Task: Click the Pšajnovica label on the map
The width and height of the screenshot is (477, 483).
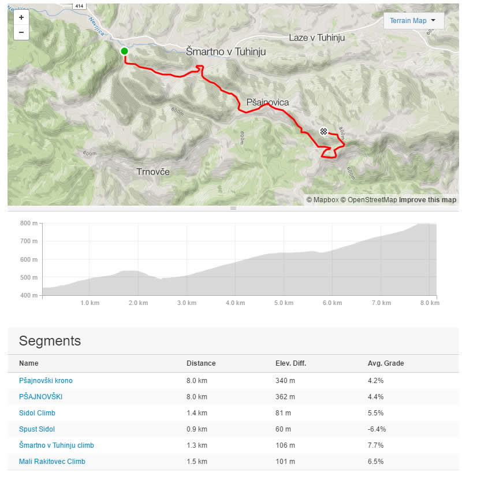Action: click(267, 102)
